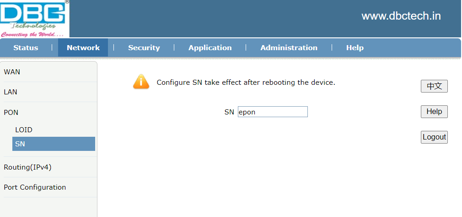Expand the LAN sidebar section
Viewport: 462px width, 217px height.
(11, 92)
